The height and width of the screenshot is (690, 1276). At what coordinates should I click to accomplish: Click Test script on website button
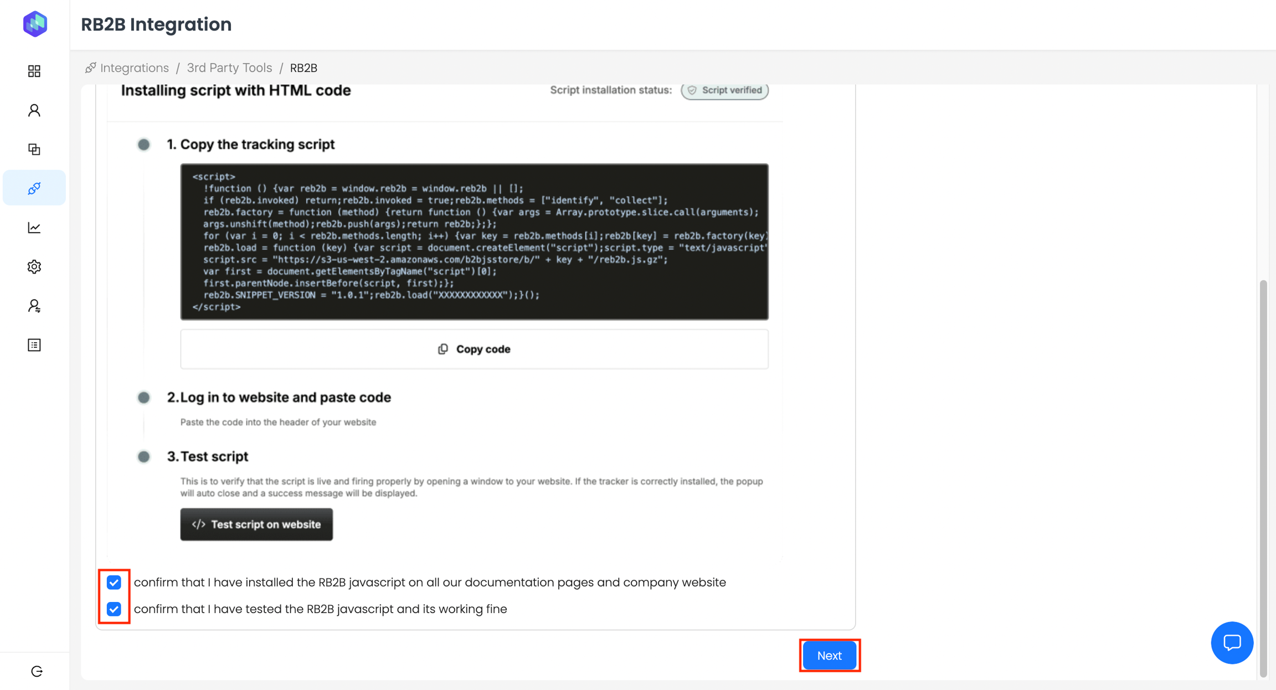pyautogui.click(x=256, y=524)
